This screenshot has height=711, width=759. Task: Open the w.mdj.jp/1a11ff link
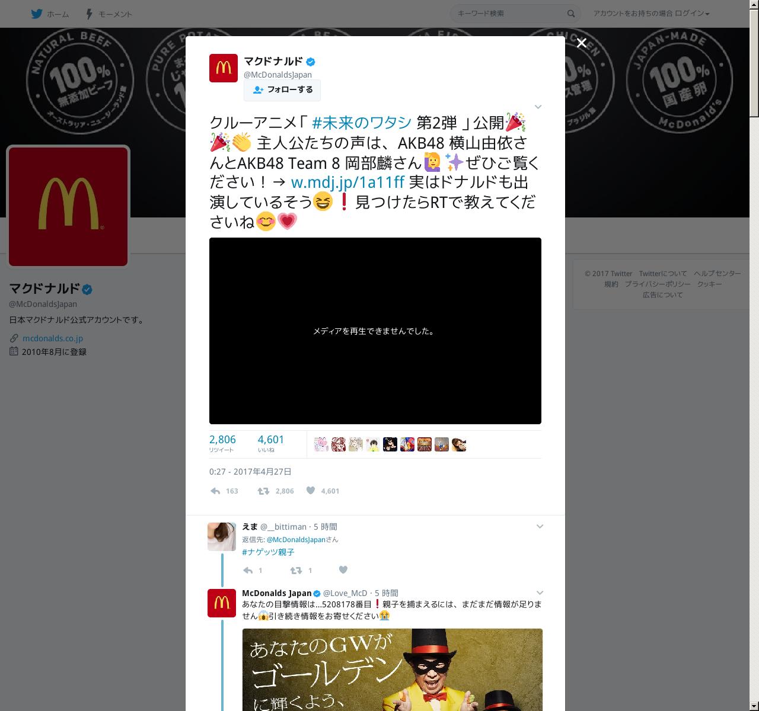coord(347,182)
